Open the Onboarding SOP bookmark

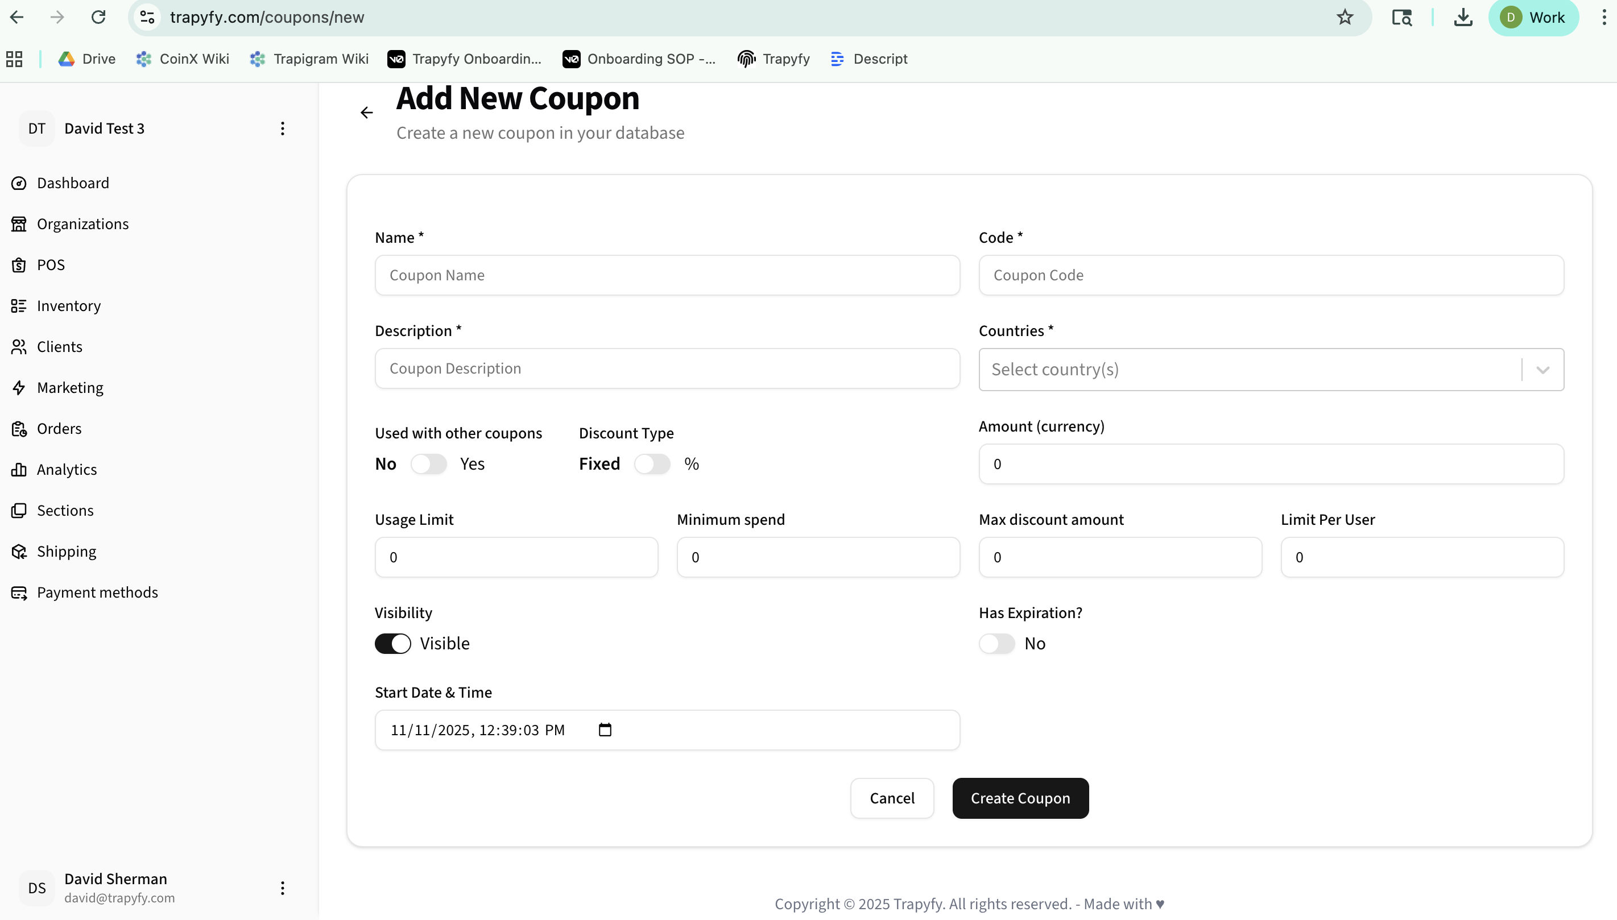tap(639, 59)
